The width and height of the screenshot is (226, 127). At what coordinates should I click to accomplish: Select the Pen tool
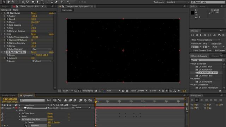[x=38, y=2]
